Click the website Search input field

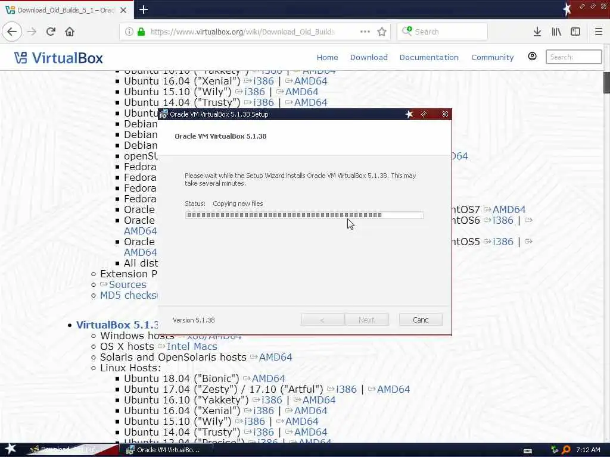click(574, 57)
